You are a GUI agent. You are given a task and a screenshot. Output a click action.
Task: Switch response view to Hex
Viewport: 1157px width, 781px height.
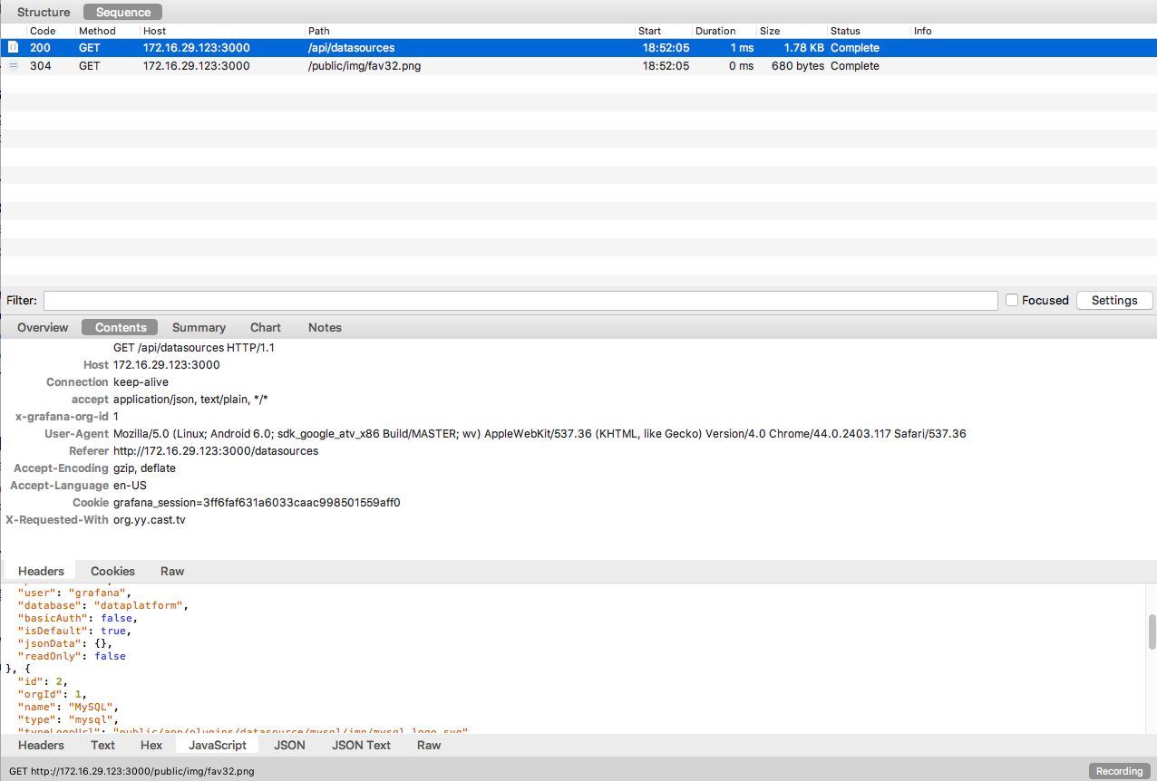[151, 745]
